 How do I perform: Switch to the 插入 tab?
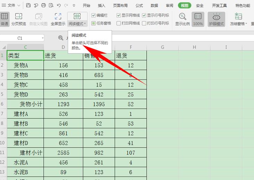click(102, 6)
